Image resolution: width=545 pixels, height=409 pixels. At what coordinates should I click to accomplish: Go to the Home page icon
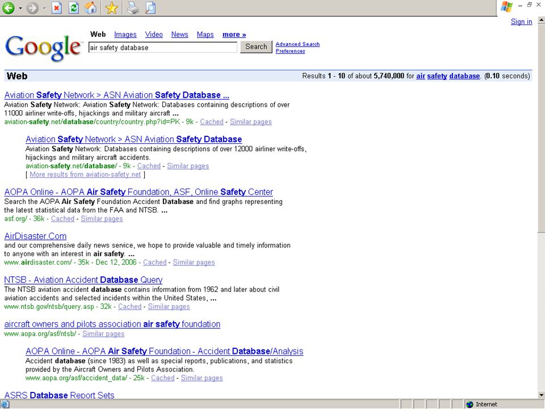coord(91,7)
